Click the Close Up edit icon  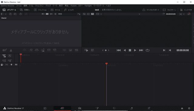(43, 50)
